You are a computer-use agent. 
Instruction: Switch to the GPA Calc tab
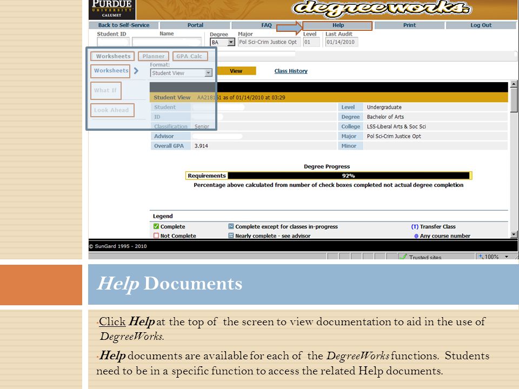(x=190, y=56)
